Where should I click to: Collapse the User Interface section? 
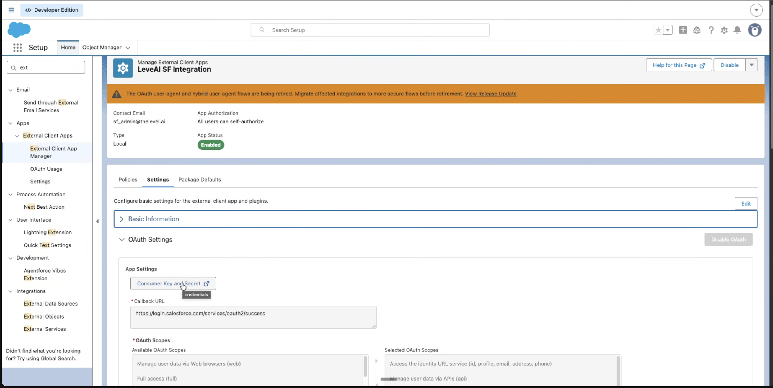pyautogui.click(x=11, y=220)
